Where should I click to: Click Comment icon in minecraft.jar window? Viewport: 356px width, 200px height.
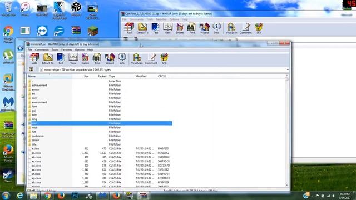click(151, 59)
